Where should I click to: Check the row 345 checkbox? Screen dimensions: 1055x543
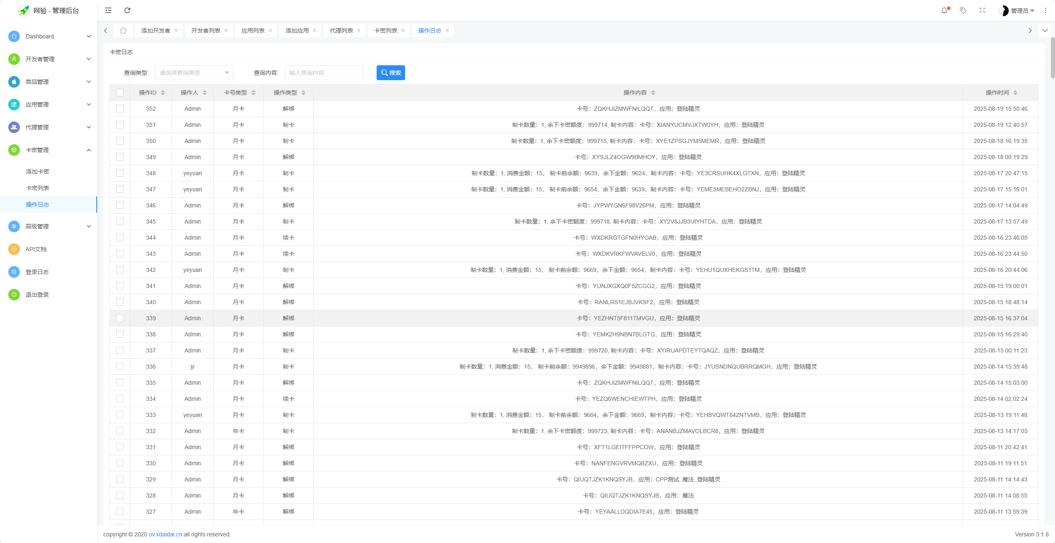(120, 221)
